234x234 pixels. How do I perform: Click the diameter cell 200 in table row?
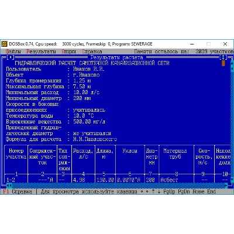coord(150,180)
